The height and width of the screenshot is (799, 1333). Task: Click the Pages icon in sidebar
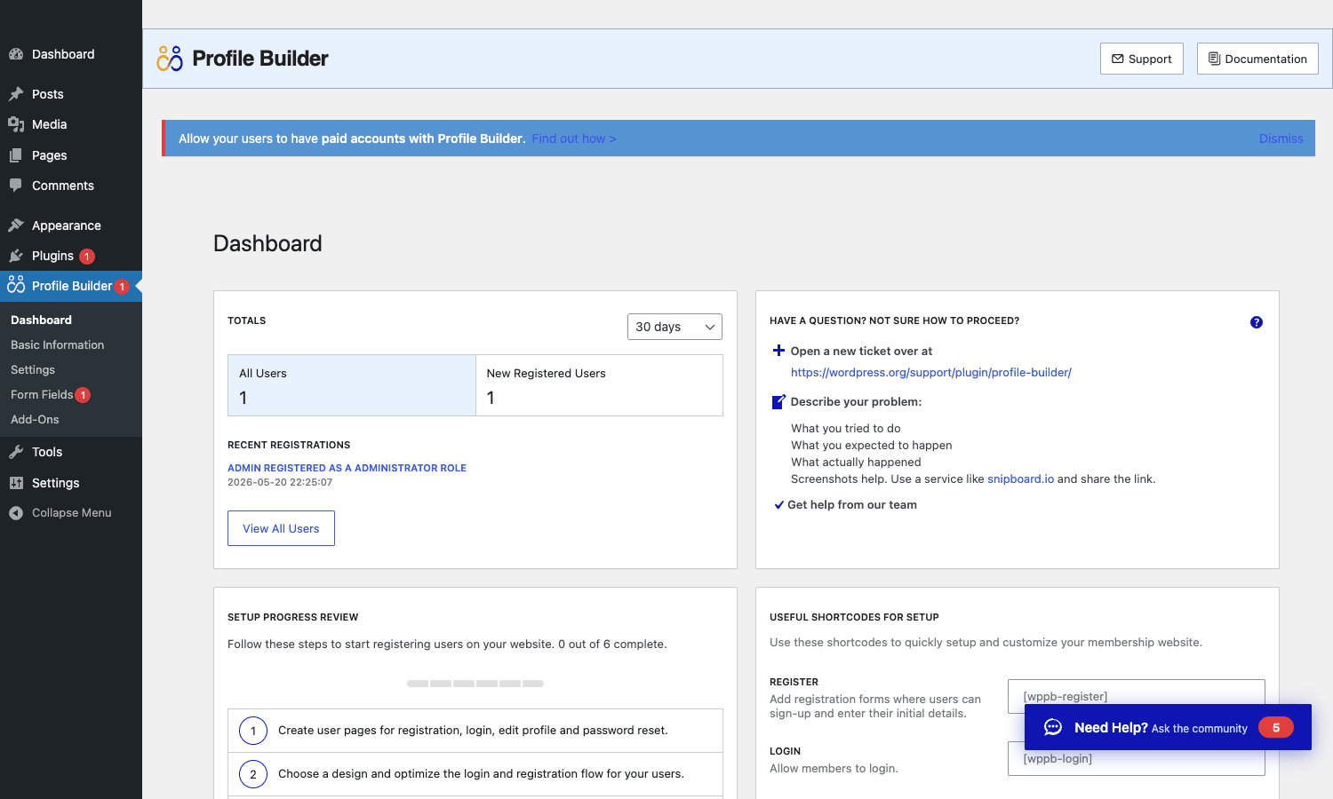[16, 155]
